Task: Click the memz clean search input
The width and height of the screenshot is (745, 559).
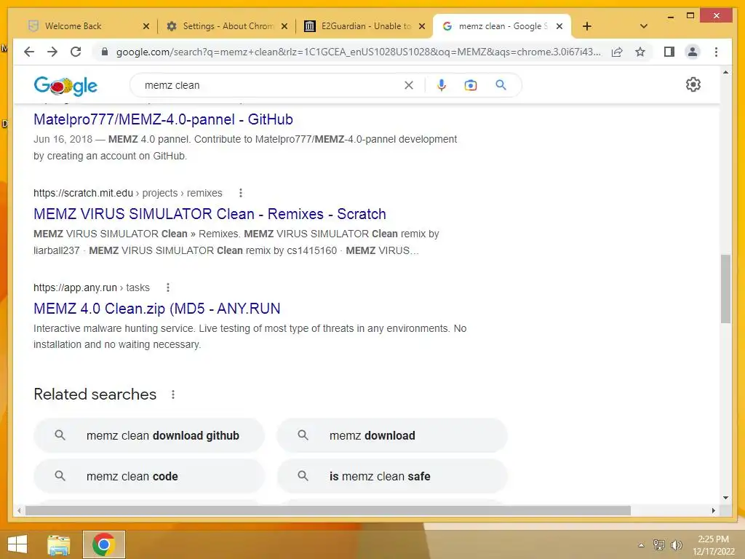Action: 271,85
